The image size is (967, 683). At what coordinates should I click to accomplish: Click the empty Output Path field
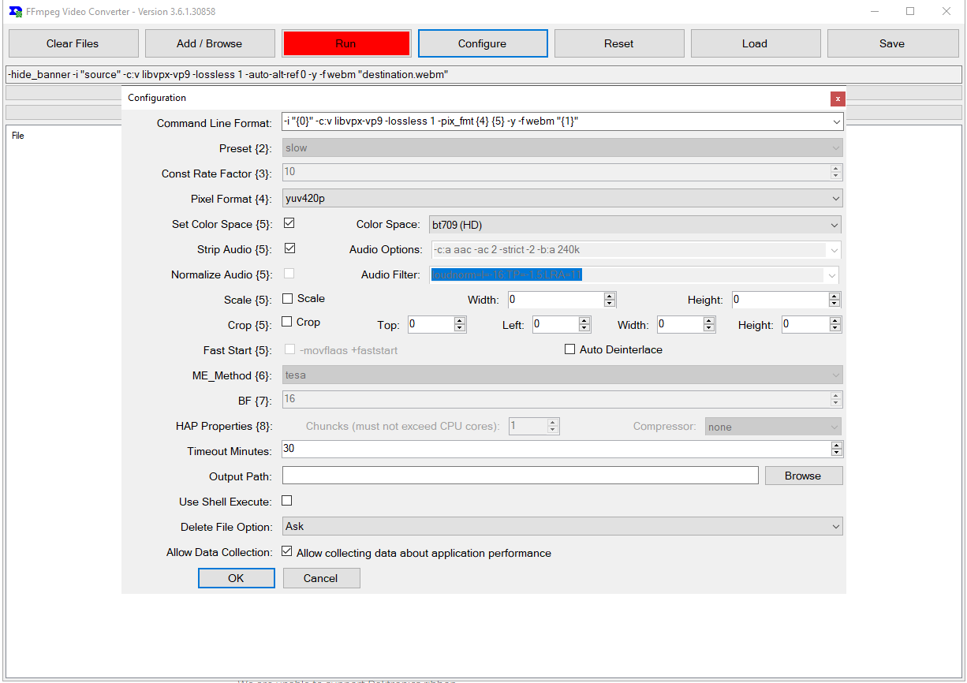521,475
